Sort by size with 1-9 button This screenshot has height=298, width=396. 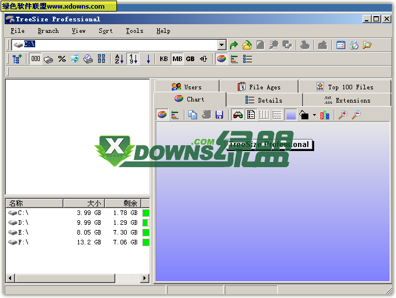[133, 59]
